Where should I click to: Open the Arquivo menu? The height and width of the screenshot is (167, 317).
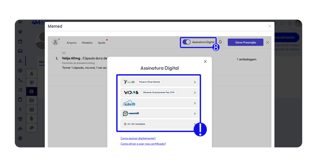point(72,43)
